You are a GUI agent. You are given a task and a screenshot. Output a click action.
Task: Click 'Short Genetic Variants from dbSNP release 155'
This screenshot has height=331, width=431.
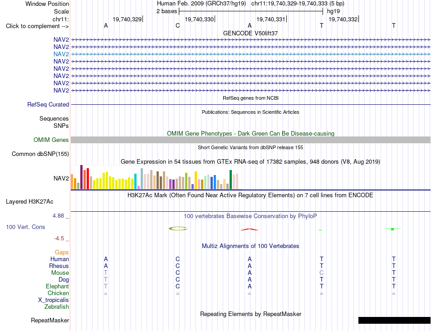click(x=250, y=147)
